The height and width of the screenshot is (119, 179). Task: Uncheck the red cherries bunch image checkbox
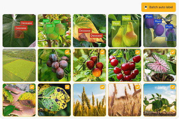(x=138, y=52)
